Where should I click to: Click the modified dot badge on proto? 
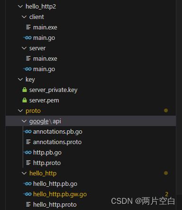pos(166,110)
